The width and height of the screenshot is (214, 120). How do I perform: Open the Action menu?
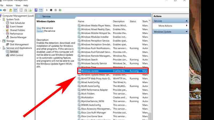9,5
